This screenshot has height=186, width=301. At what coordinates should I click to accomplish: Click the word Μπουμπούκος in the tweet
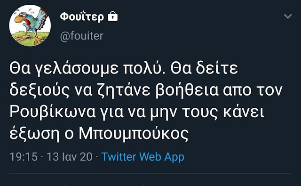(134, 133)
